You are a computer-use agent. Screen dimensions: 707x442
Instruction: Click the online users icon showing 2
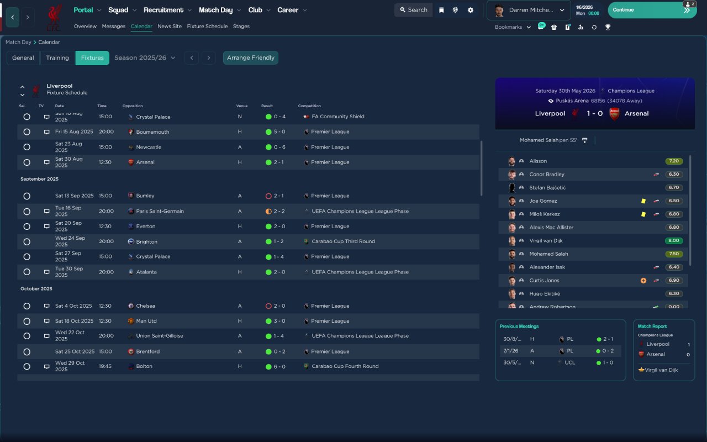690,4
